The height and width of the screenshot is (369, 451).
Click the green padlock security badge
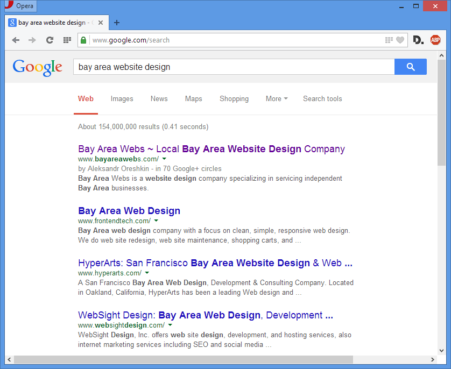(x=83, y=40)
